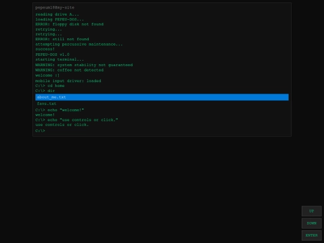Click the 'starting terminal...' line

[59, 59]
